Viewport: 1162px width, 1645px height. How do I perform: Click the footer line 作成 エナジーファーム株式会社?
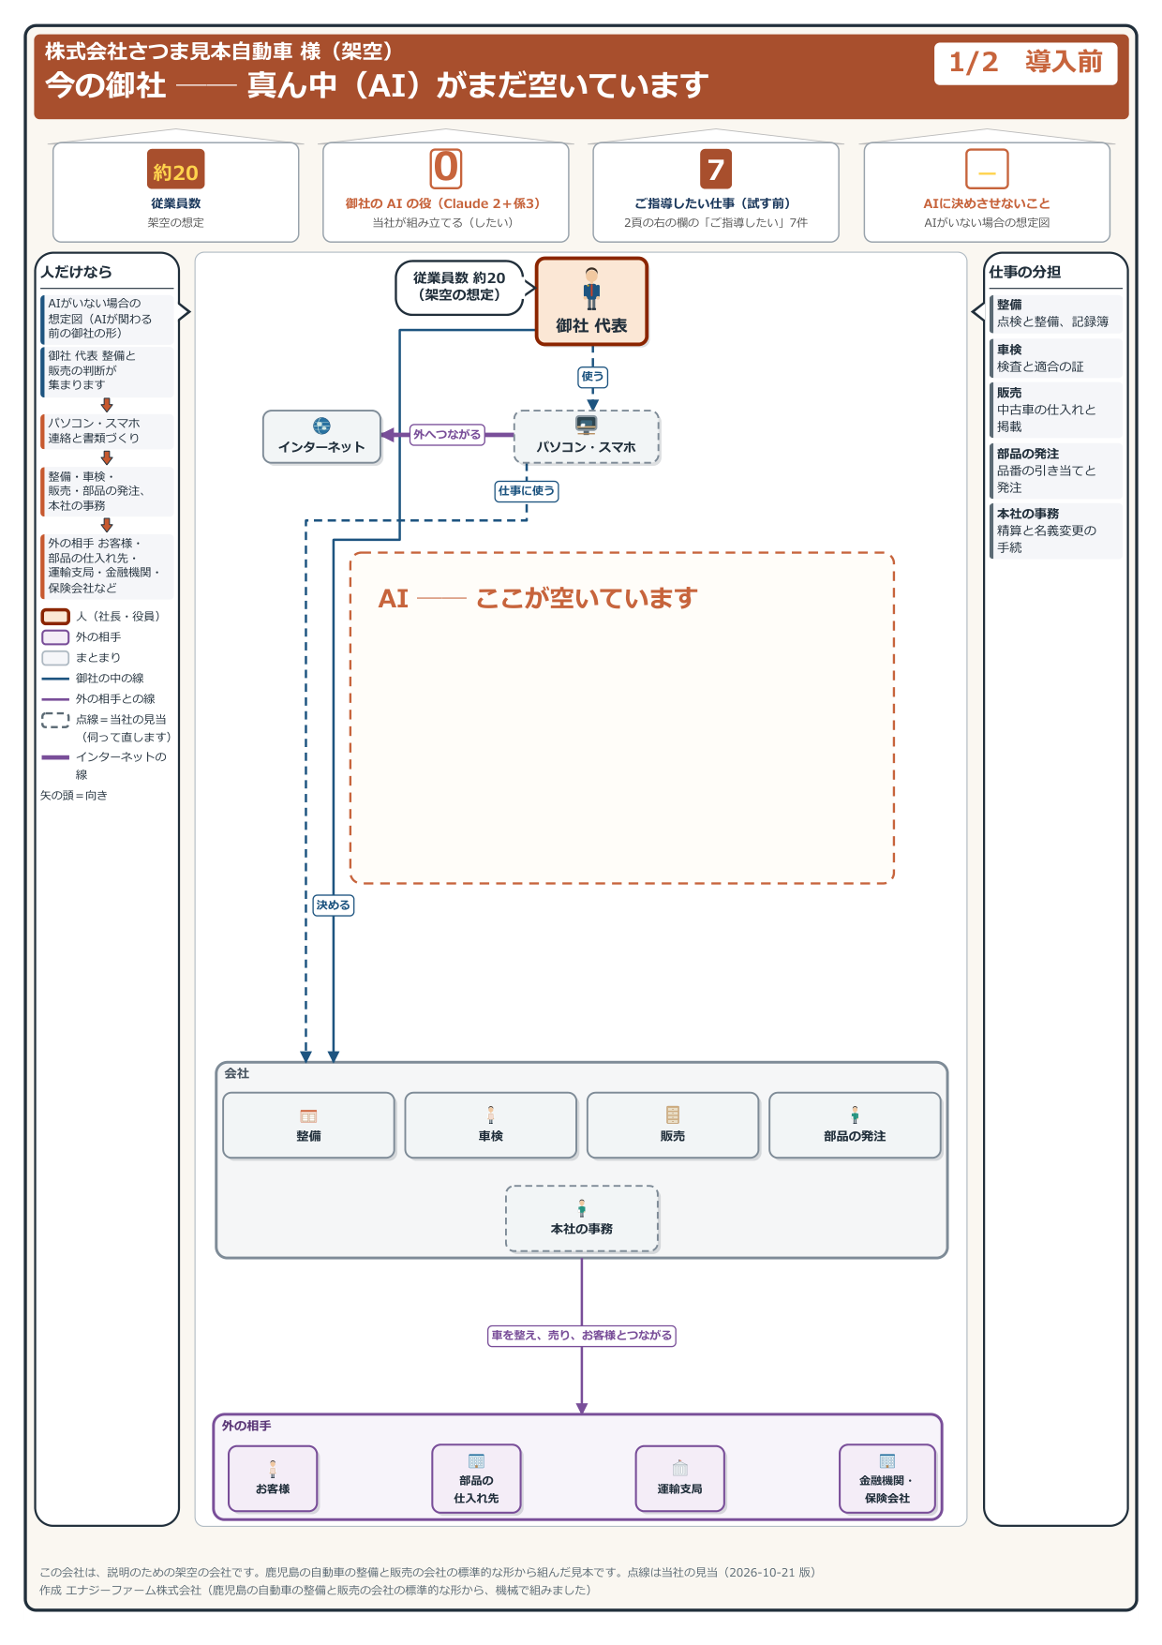316,1590
